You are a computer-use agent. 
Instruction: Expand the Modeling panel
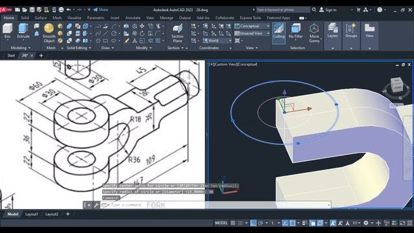tap(21, 48)
